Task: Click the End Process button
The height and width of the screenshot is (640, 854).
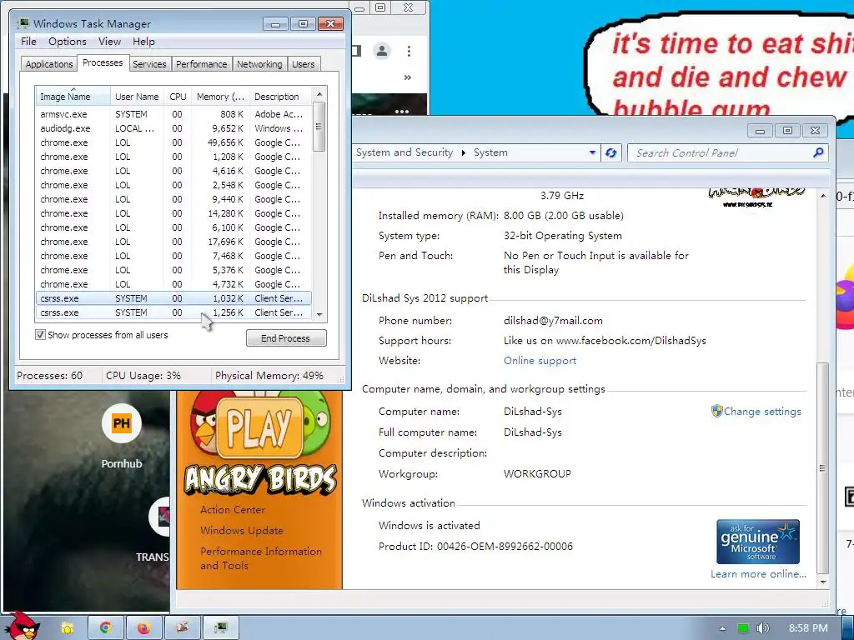Action: coord(286,338)
